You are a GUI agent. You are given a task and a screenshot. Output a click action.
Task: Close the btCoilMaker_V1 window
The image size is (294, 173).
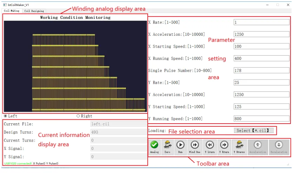click(x=288, y=5)
